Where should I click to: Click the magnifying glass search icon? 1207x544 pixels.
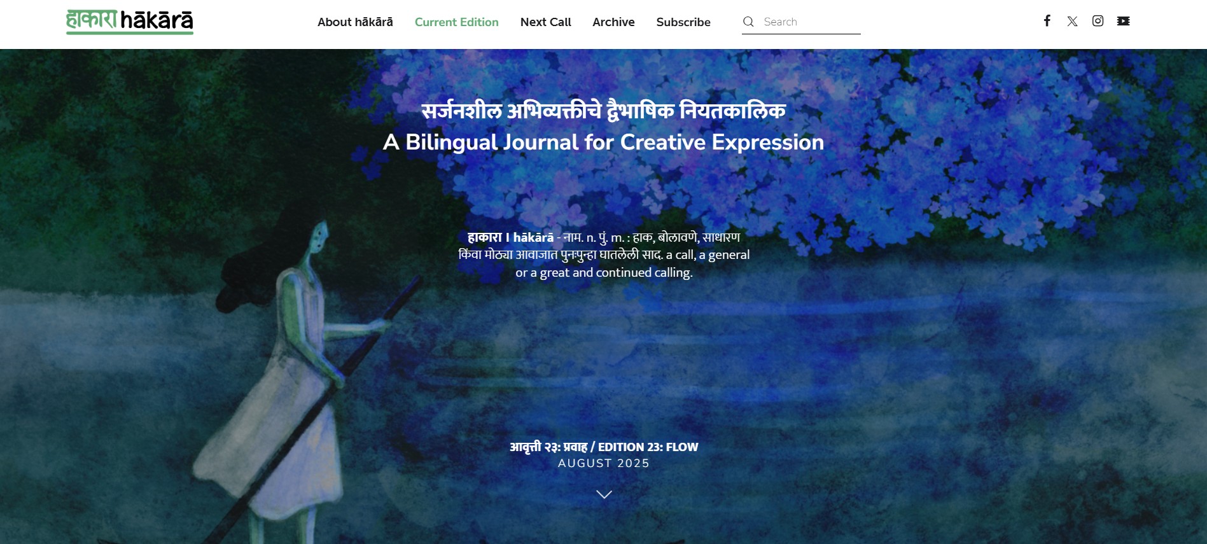[748, 22]
